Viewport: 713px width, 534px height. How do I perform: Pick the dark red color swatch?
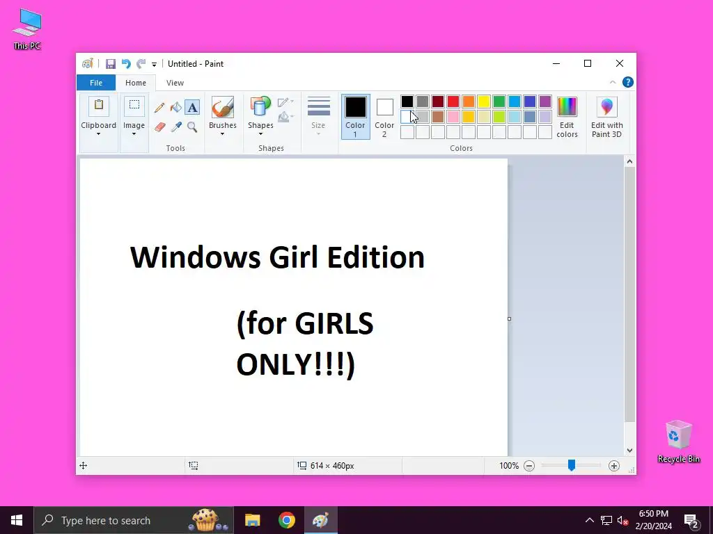coord(438,102)
